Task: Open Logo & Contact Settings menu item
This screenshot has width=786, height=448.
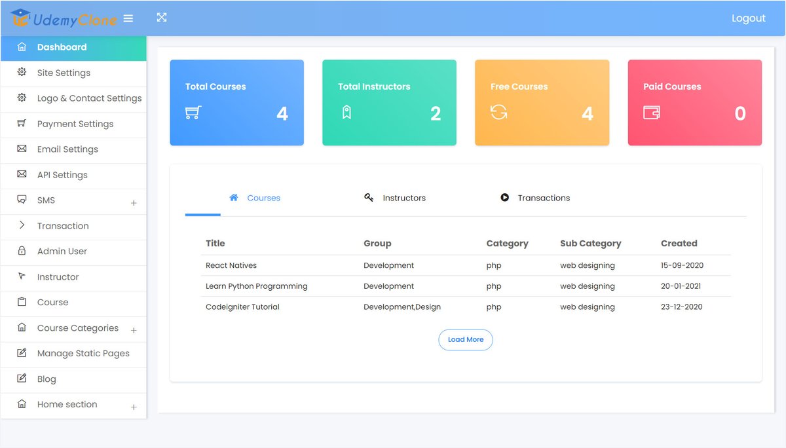Action: [x=73, y=98]
